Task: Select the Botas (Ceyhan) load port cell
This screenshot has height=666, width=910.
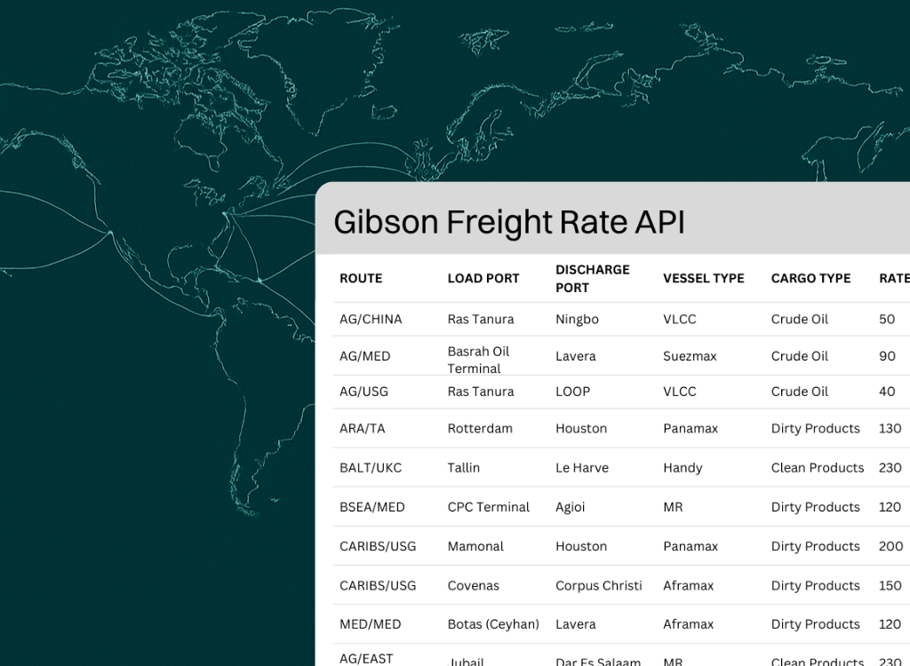Action: pos(493,624)
